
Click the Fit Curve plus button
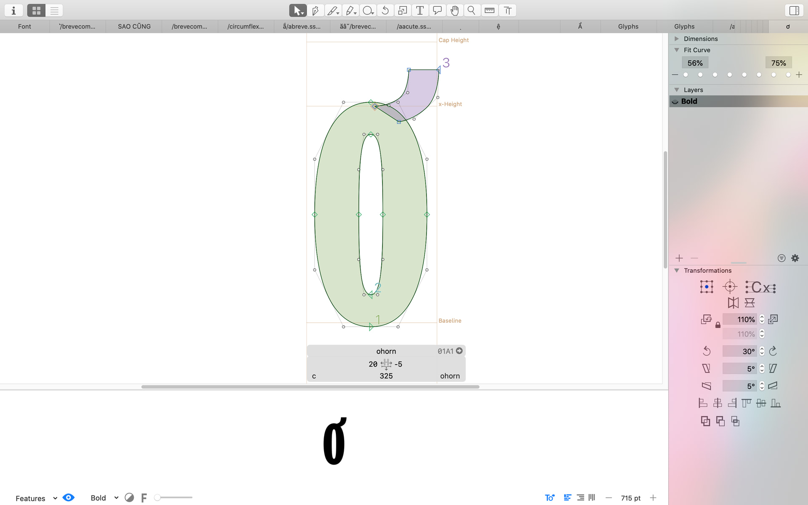[799, 75]
